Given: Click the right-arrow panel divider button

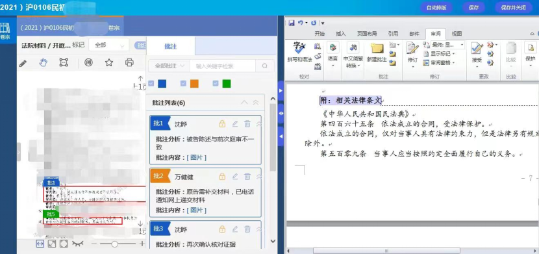Looking at the screenshot, I should (x=281, y=91).
